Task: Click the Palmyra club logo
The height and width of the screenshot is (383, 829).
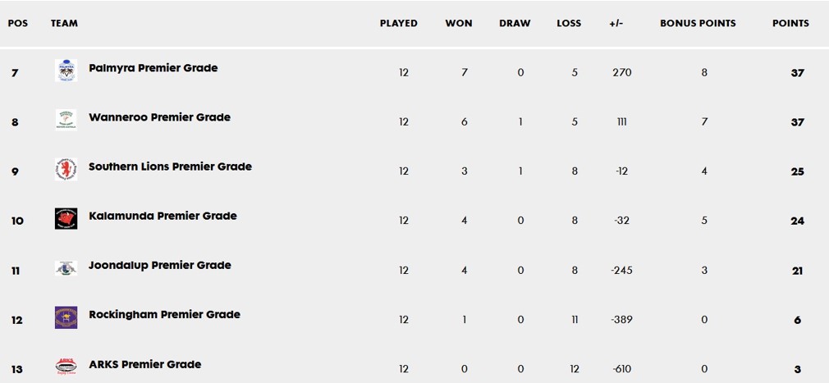Action: pos(66,71)
